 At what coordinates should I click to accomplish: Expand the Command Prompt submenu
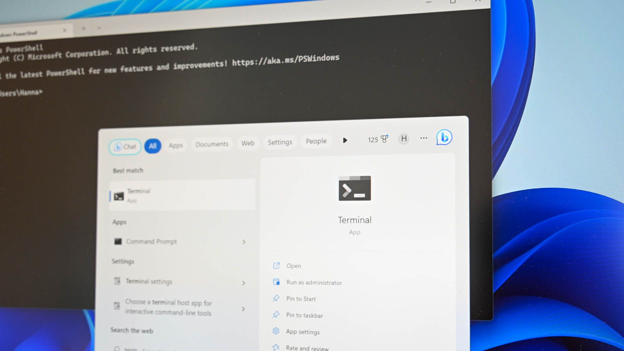243,242
